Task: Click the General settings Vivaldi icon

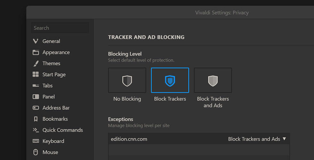Action: coord(36,41)
